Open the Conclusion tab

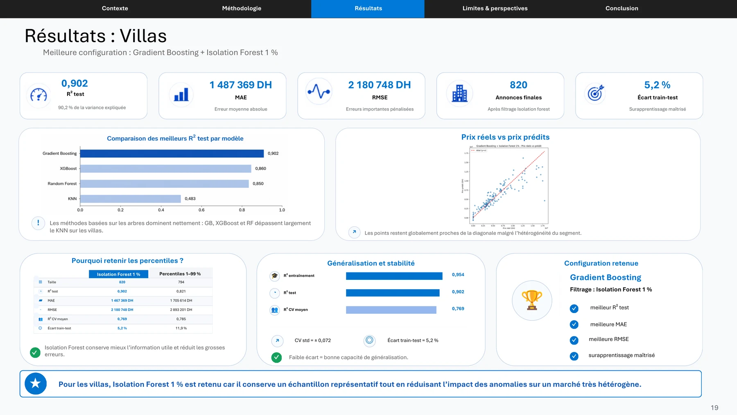click(622, 8)
